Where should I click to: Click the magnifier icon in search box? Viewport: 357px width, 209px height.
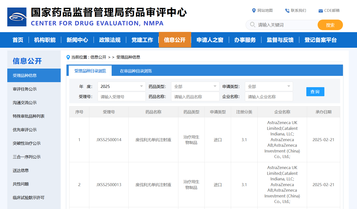[253, 25]
